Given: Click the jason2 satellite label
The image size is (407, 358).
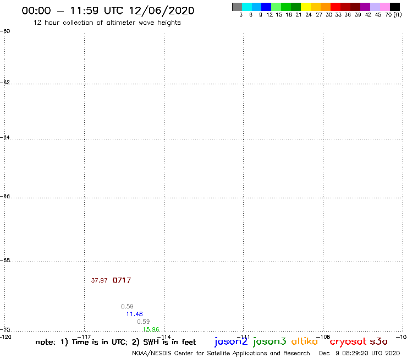Looking at the screenshot, I should click(x=231, y=341).
